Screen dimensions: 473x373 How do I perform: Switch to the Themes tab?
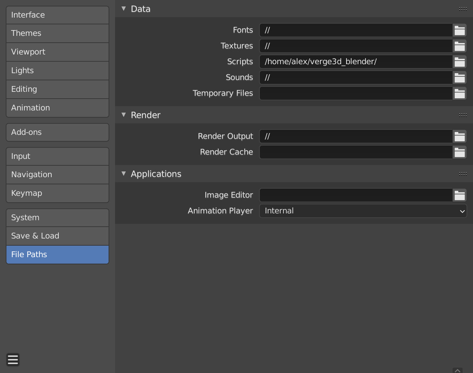click(57, 33)
